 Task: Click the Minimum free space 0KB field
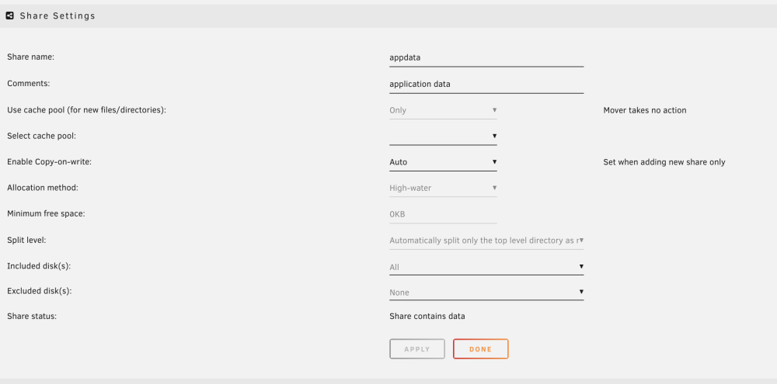click(x=443, y=214)
